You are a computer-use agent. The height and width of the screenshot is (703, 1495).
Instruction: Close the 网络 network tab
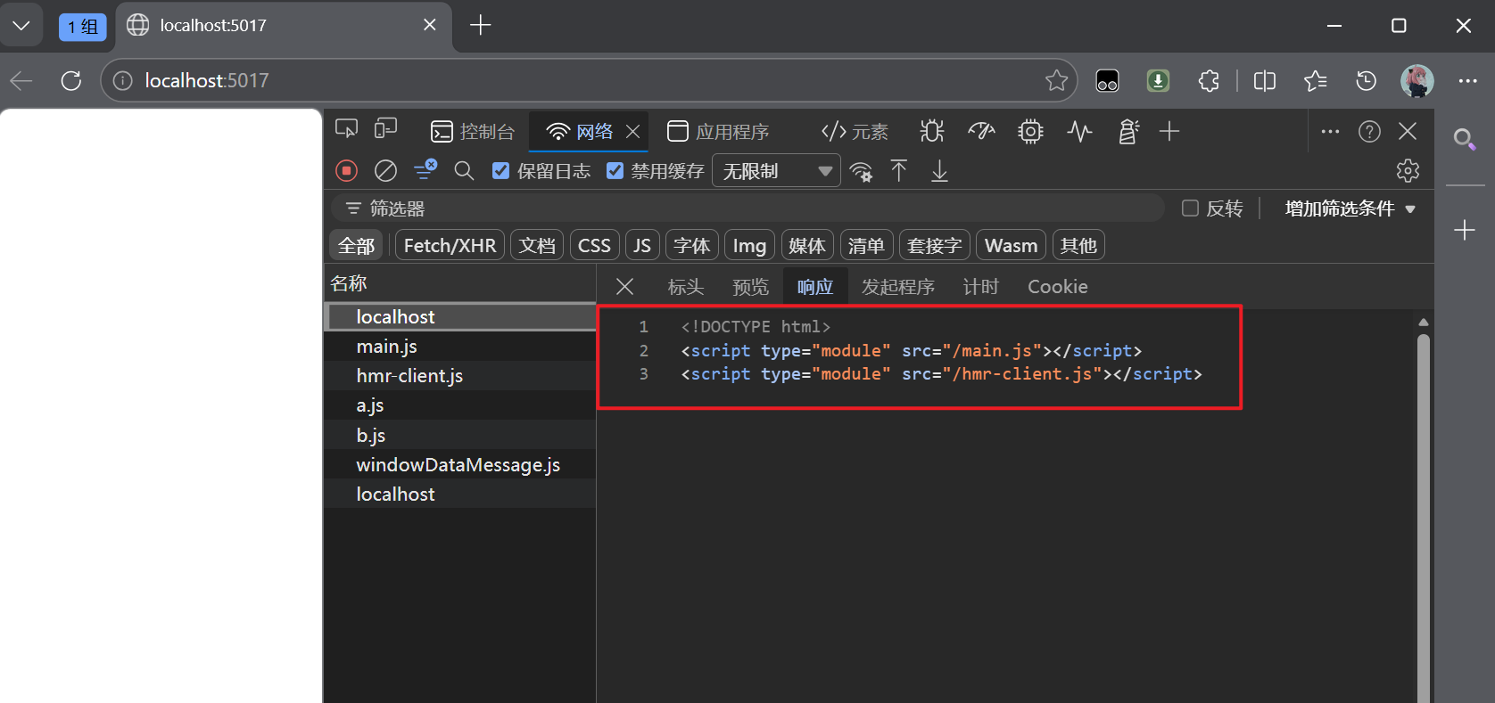point(633,132)
